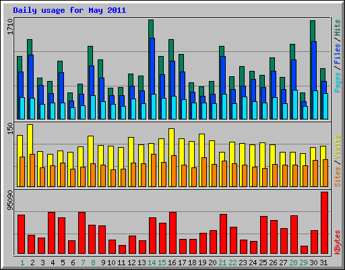Click day label "31" on the x-axis
The image size is (345, 270).
click(323, 263)
